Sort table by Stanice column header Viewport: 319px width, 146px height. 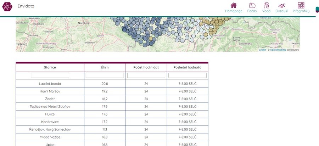(50, 67)
